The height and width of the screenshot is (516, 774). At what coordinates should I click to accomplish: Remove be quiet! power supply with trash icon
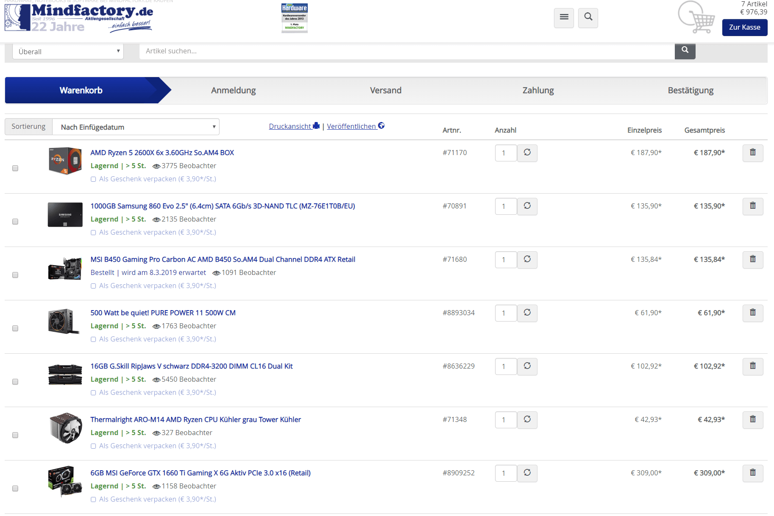[753, 313]
